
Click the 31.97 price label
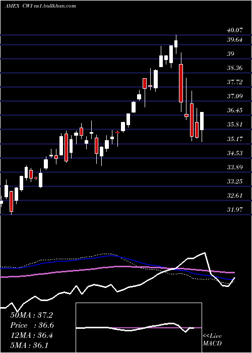pyautogui.click(x=235, y=210)
